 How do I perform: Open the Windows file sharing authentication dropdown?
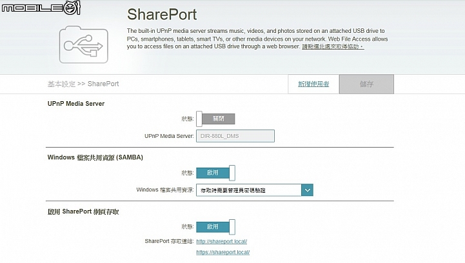pos(255,190)
